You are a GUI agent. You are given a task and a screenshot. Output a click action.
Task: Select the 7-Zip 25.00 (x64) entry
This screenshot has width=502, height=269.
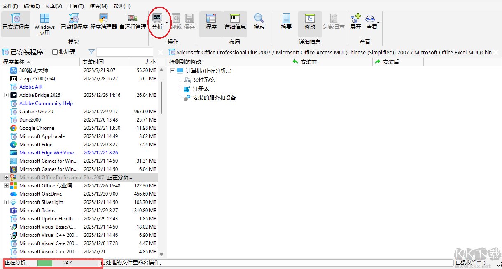[x=79, y=79]
